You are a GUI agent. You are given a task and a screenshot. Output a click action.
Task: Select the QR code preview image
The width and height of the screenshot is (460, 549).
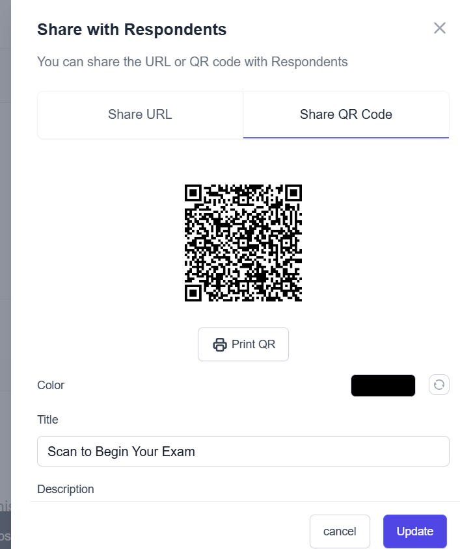243,243
